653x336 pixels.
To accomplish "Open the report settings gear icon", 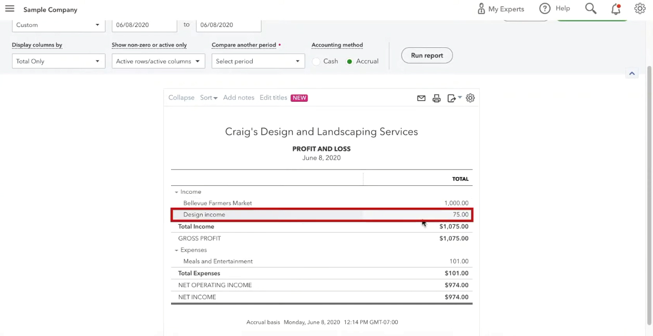I will (471, 98).
